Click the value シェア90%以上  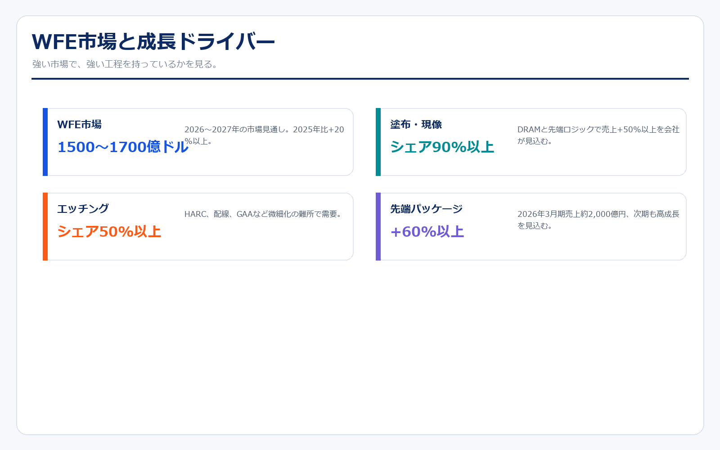tap(442, 147)
